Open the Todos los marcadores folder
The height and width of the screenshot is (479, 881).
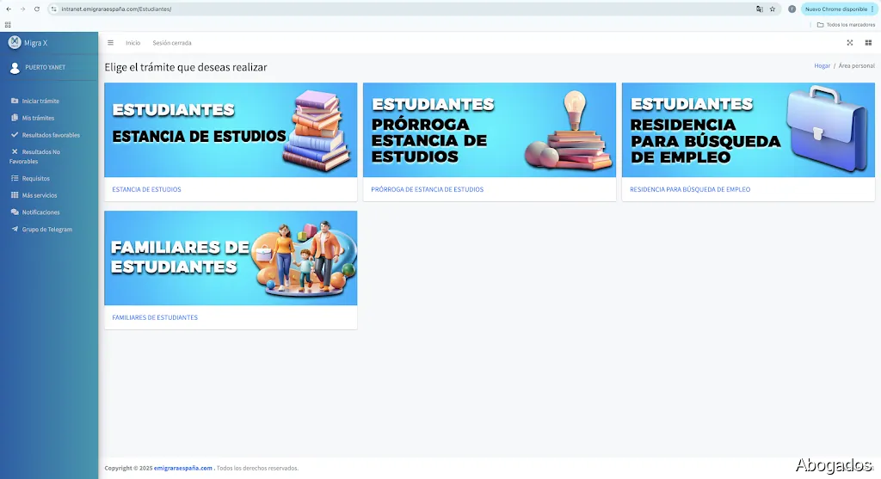click(846, 25)
